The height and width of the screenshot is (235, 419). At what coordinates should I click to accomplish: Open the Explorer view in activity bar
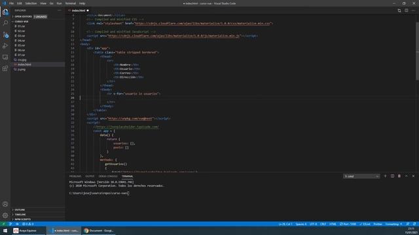tap(5, 12)
